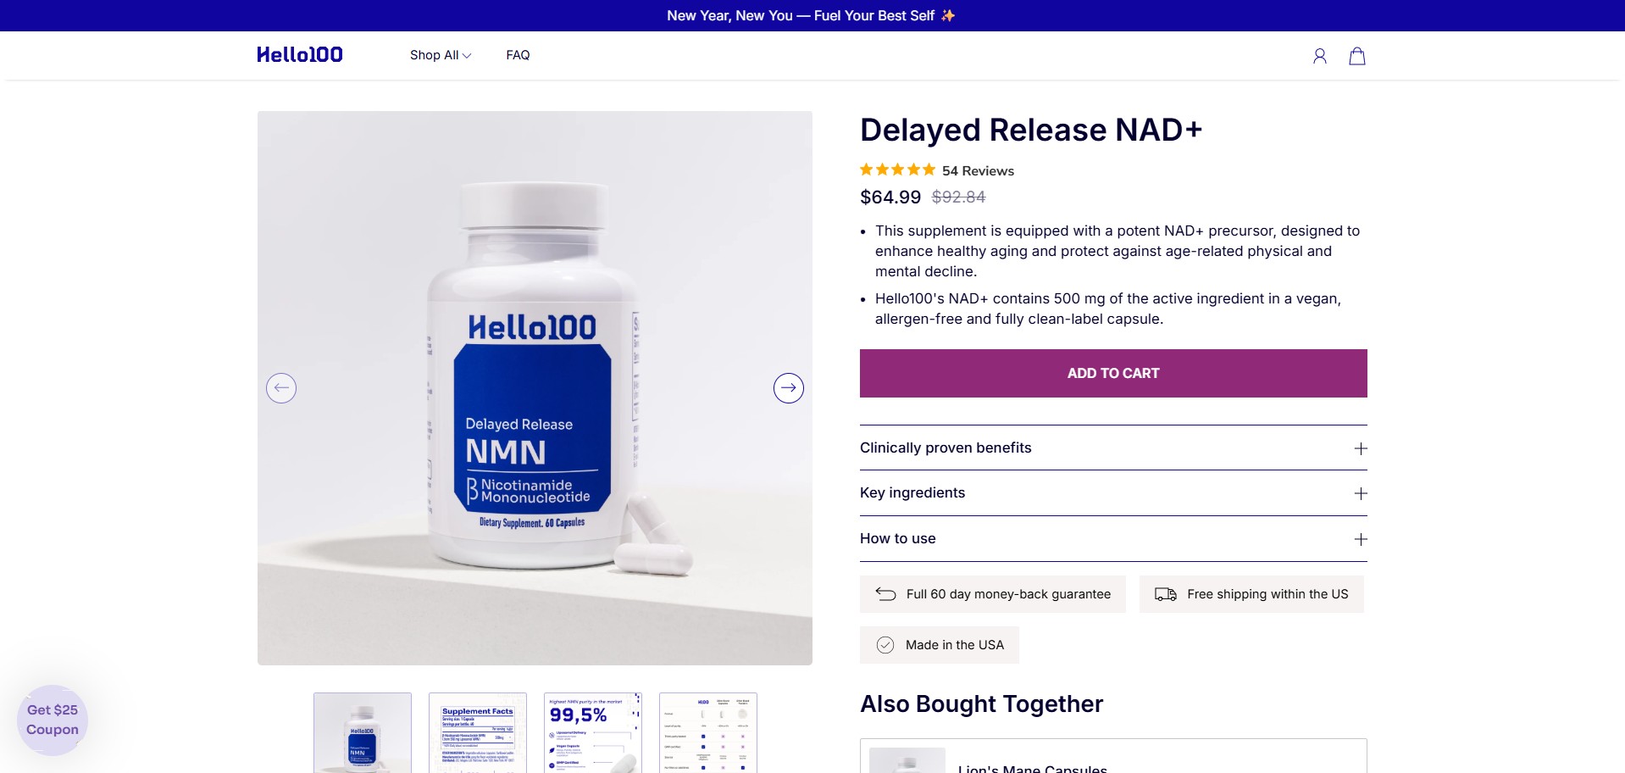Add the NAD+ supplement to cart
Image resolution: width=1625 pixels, height=773 pixels.
pos(1113,373)
